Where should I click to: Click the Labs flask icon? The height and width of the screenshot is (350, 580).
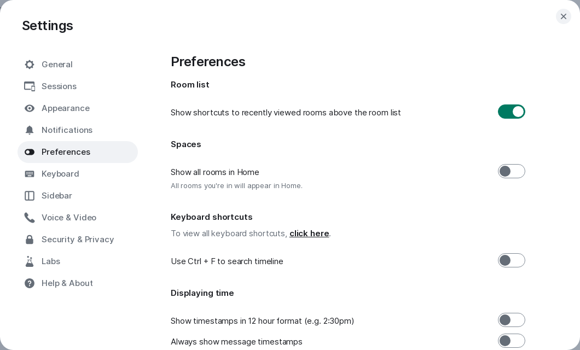(x=30, y=261)
